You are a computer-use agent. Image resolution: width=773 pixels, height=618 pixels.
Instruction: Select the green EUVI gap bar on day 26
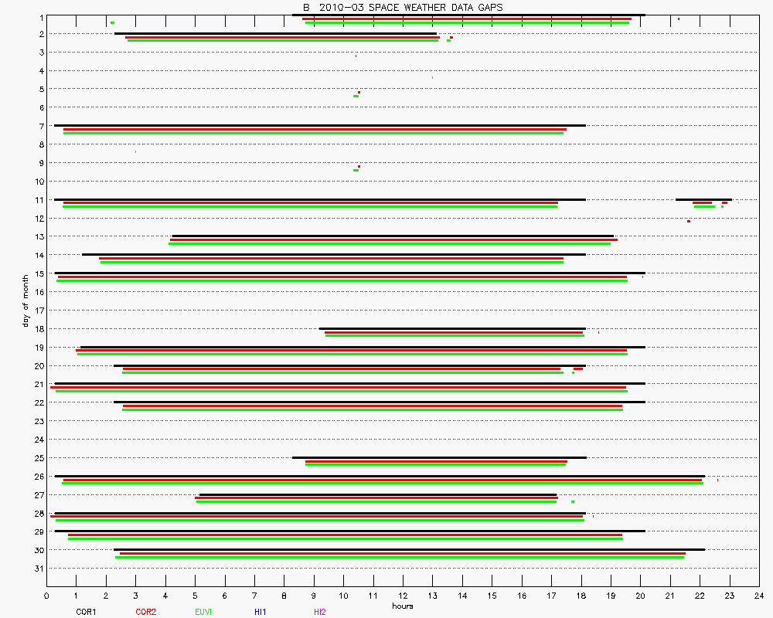click(x=383, y=484)
